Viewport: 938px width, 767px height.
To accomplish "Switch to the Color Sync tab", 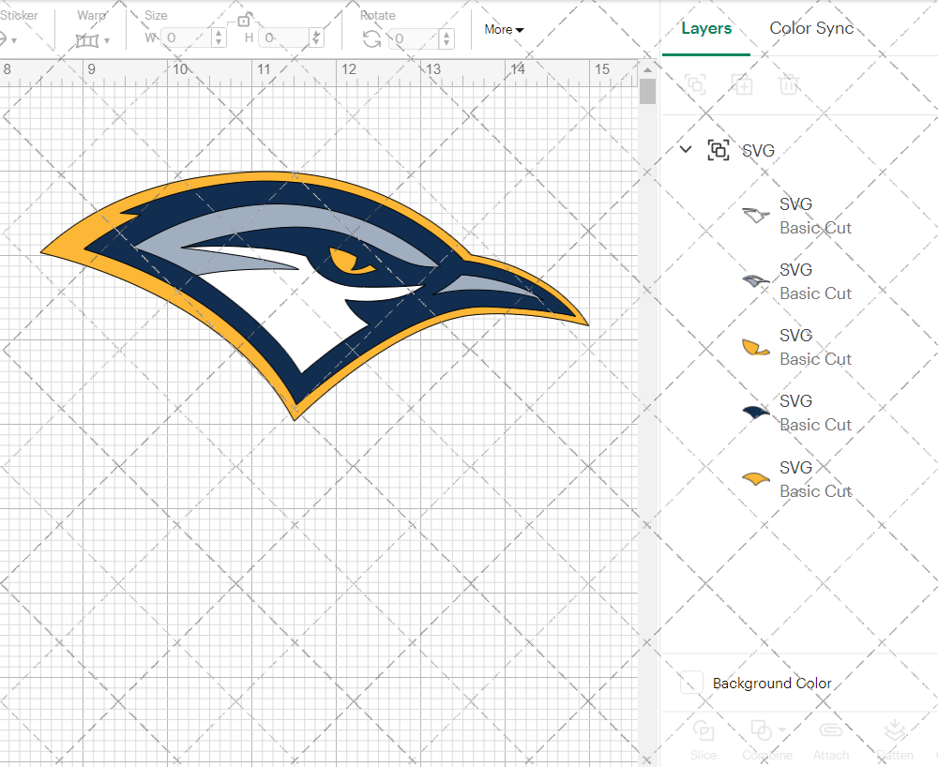I will [x=810, y=28].
